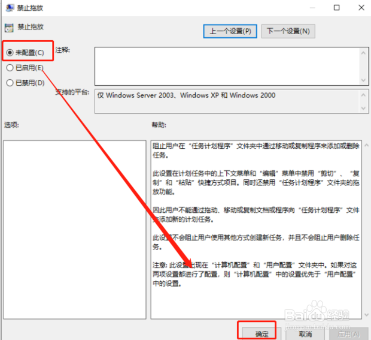Screen dimensions: 371x340
Task: Click the comment box scroll down arrow
Action: click(363, 80)
